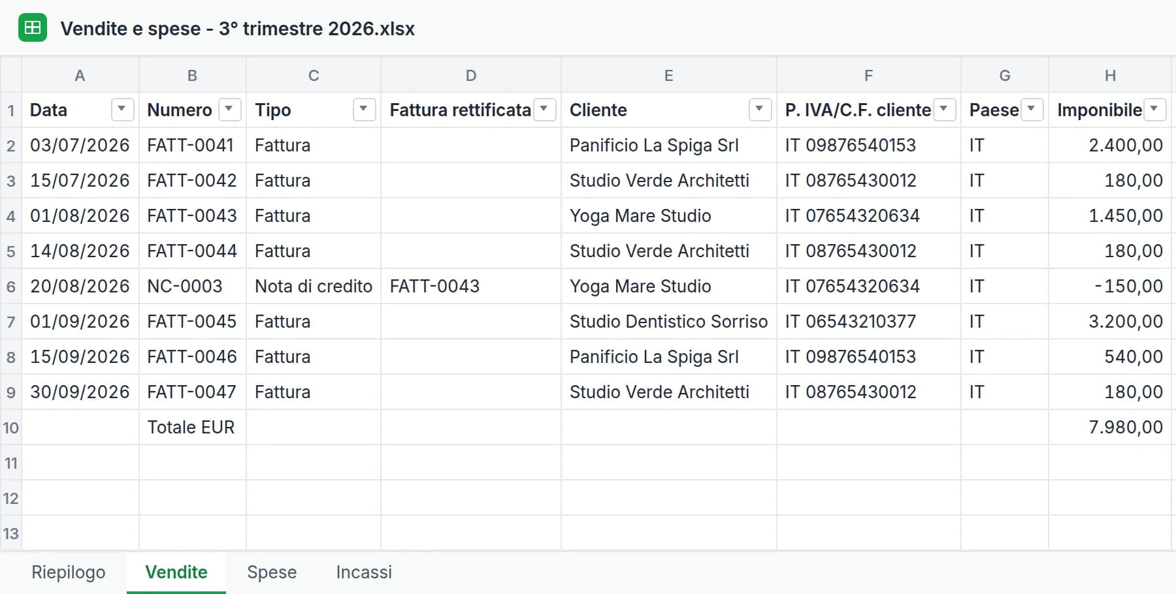Select the Totale EUR cell

[x=193, y=427]
